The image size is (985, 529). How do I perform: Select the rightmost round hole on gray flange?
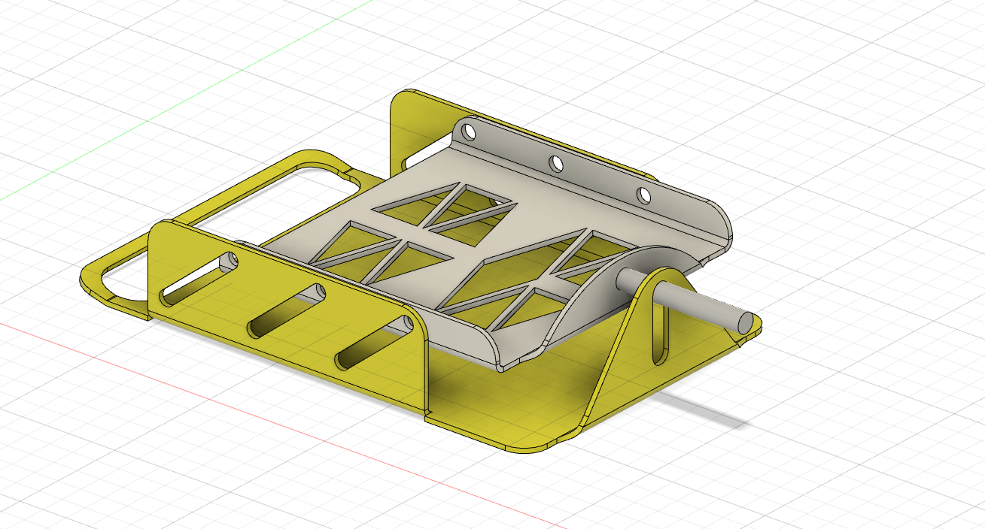tap(644, 195)
